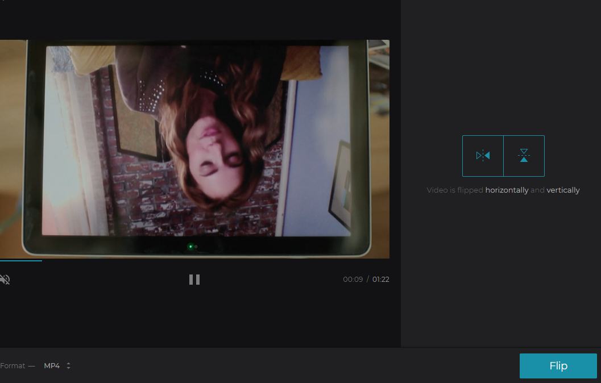Click the format stepper down arrow
Screen dimensions: 601x383
point(68,368)
